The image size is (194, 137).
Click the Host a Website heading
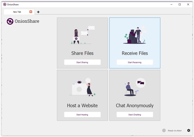(x=82, y=105)
